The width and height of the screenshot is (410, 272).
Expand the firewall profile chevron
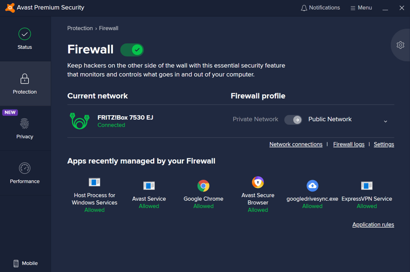385,121
